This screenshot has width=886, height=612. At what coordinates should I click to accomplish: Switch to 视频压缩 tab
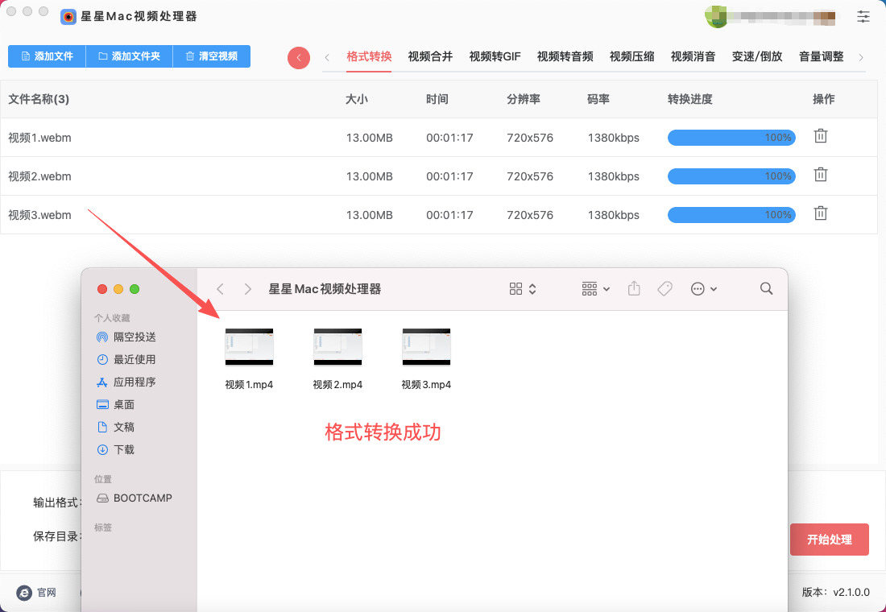631,56
